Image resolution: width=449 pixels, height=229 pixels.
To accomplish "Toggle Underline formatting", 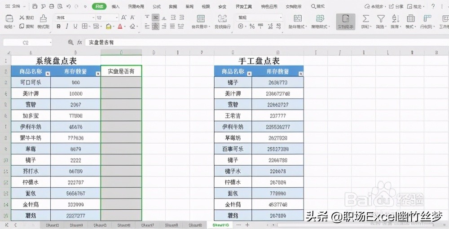I will 75,26.
